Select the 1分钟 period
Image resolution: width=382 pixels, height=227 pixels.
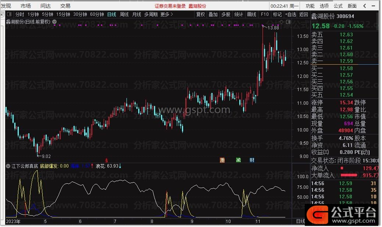(33, 14)
